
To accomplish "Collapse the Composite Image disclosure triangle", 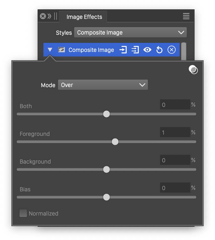I will pyautogui.click(x=50, y=50).
